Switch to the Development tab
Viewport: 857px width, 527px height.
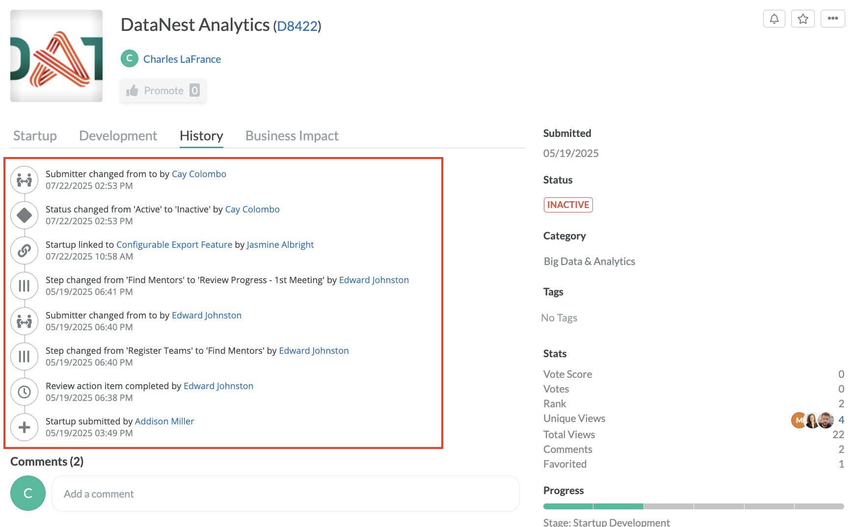[x=118, y=136]
